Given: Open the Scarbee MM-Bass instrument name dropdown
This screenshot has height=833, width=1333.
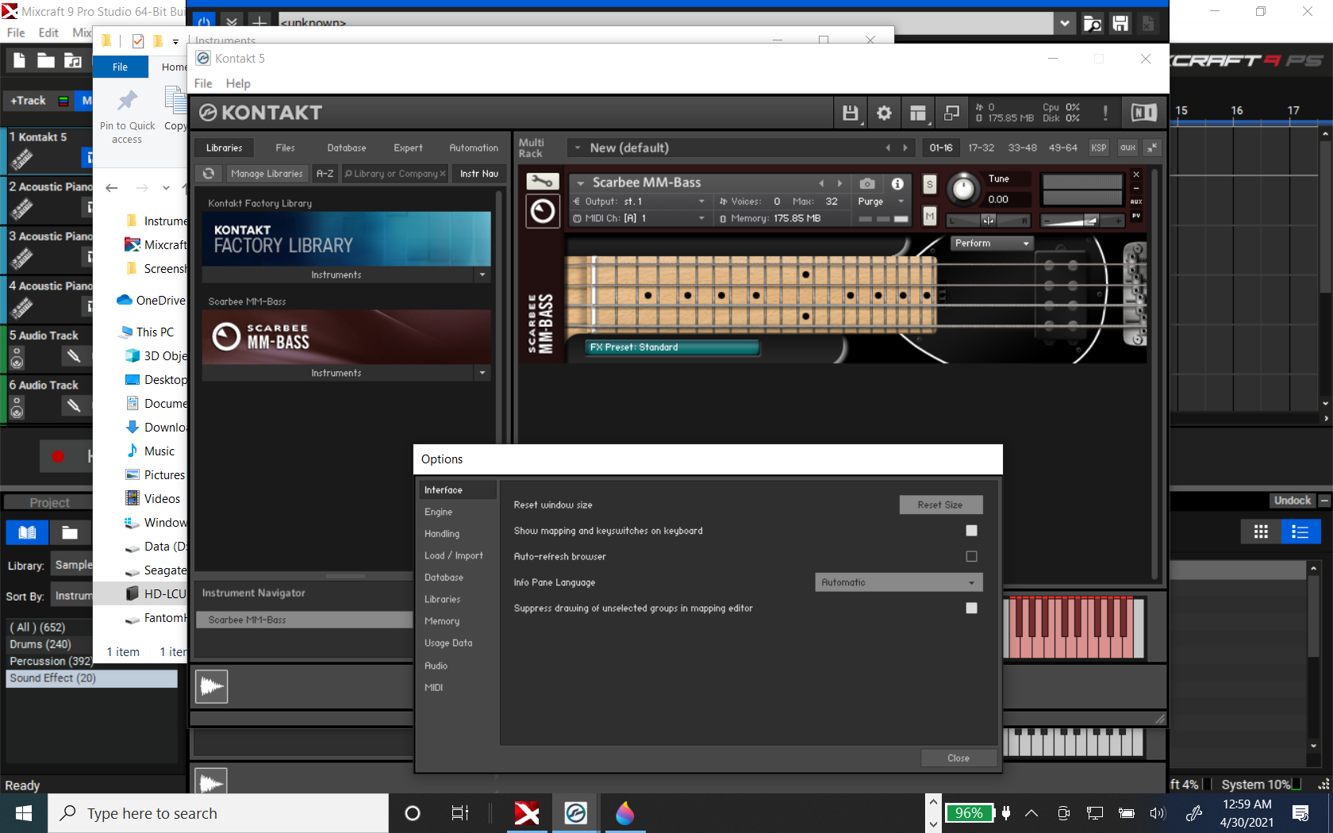Looking at the screenshot, I should (x=581, y=183).
